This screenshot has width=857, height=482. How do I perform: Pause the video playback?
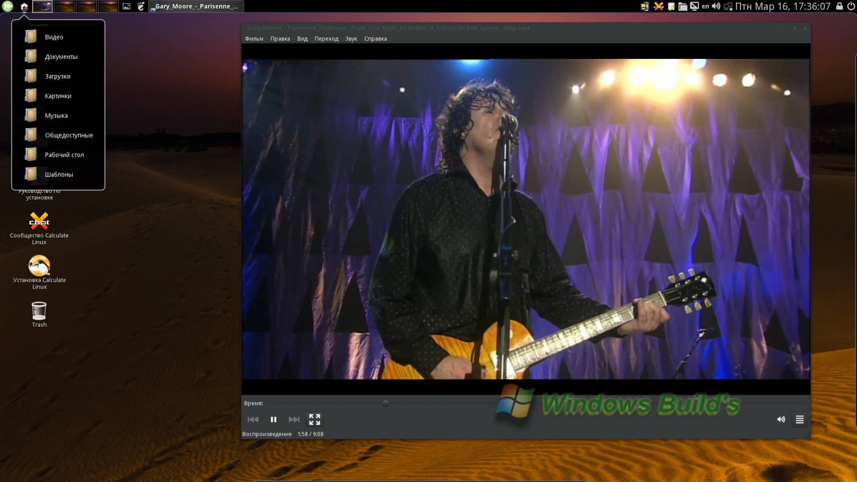pyautogui.click(x=273, y=419)
